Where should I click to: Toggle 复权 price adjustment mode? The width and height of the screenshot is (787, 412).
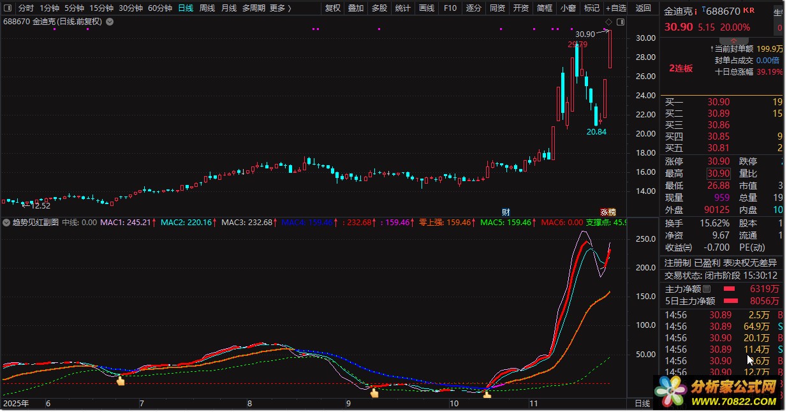point(332,8)
